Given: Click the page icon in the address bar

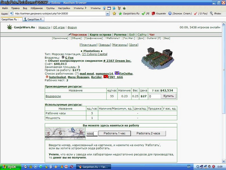Looking at the screenshot, I should (12, 14).
